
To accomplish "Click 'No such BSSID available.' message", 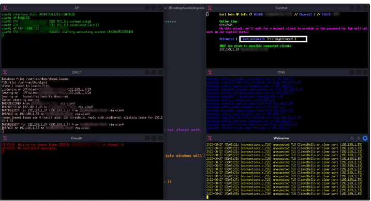I will tap(29, 148).
